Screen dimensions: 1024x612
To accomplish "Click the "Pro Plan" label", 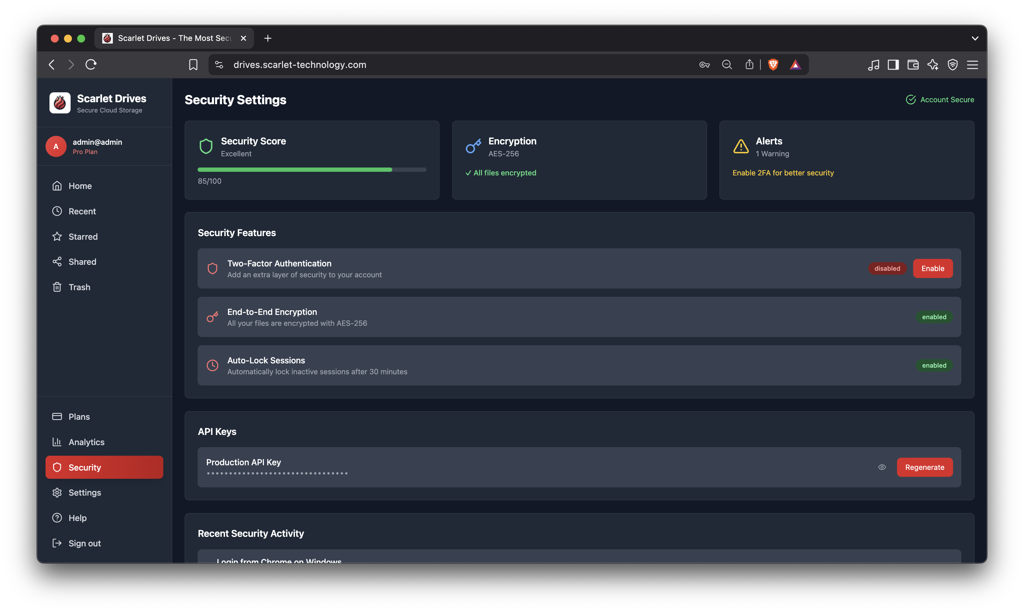I will coord(85,152).
